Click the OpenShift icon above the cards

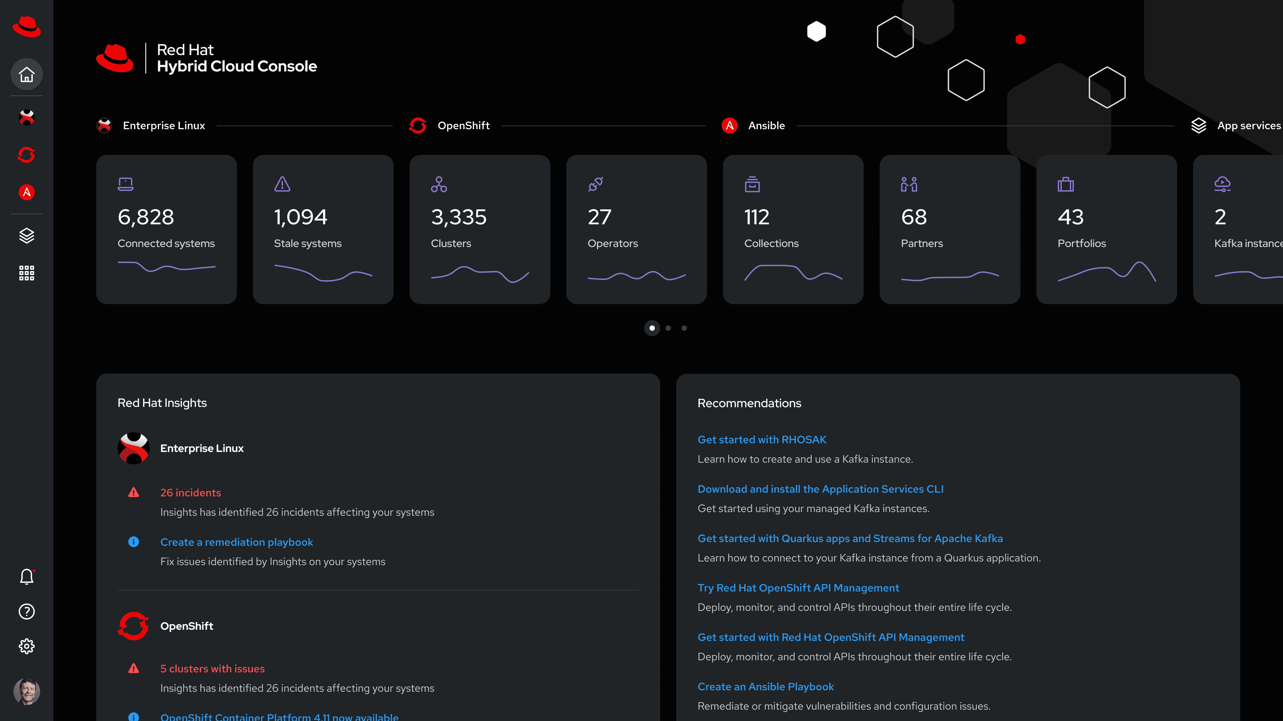(417, 126)
